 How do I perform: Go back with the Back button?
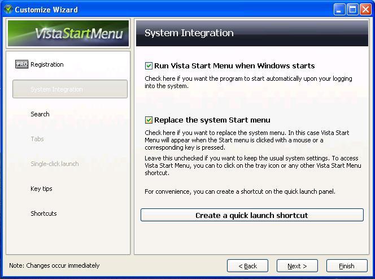coord(247,265)
